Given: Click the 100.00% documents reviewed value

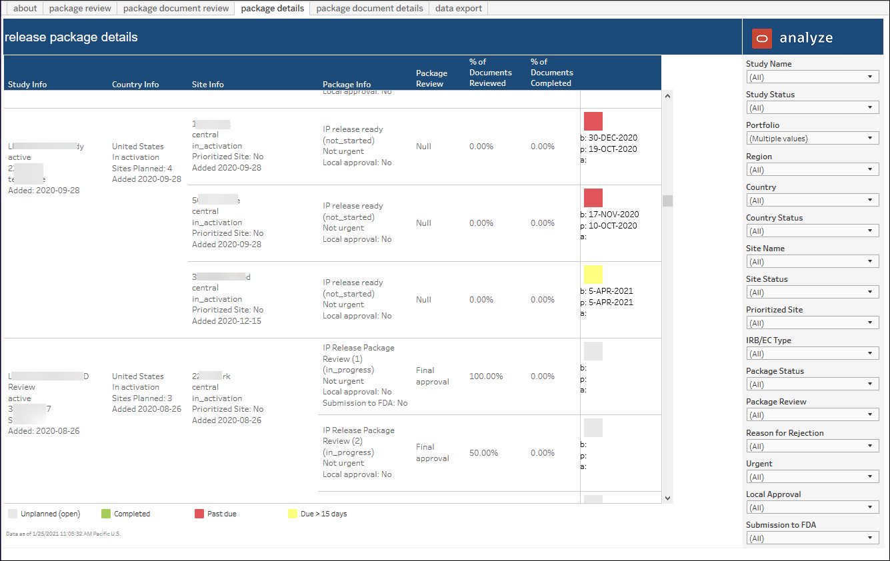Looking at the screenshot, I should point(486,376).
